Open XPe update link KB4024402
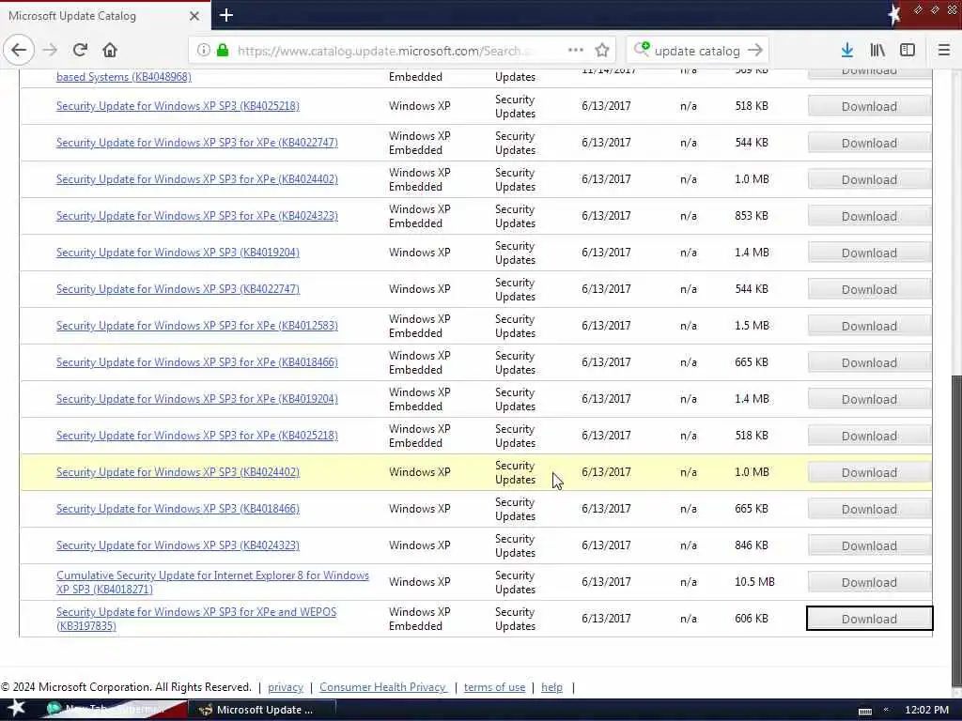The image size is (962, 721). (197, 179)
